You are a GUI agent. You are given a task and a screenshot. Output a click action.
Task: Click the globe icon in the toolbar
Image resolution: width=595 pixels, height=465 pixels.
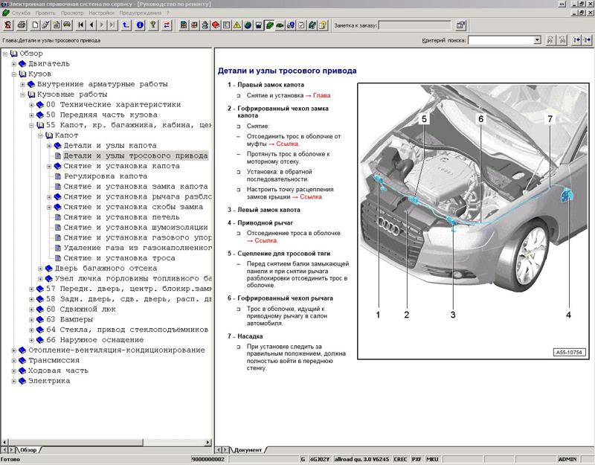point(248,25)
